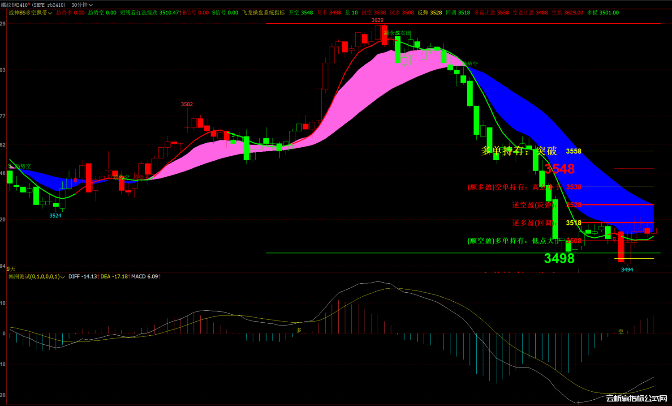Click the large green 3498 price level
Screen dimensions: 672x406
coord(559,258)
